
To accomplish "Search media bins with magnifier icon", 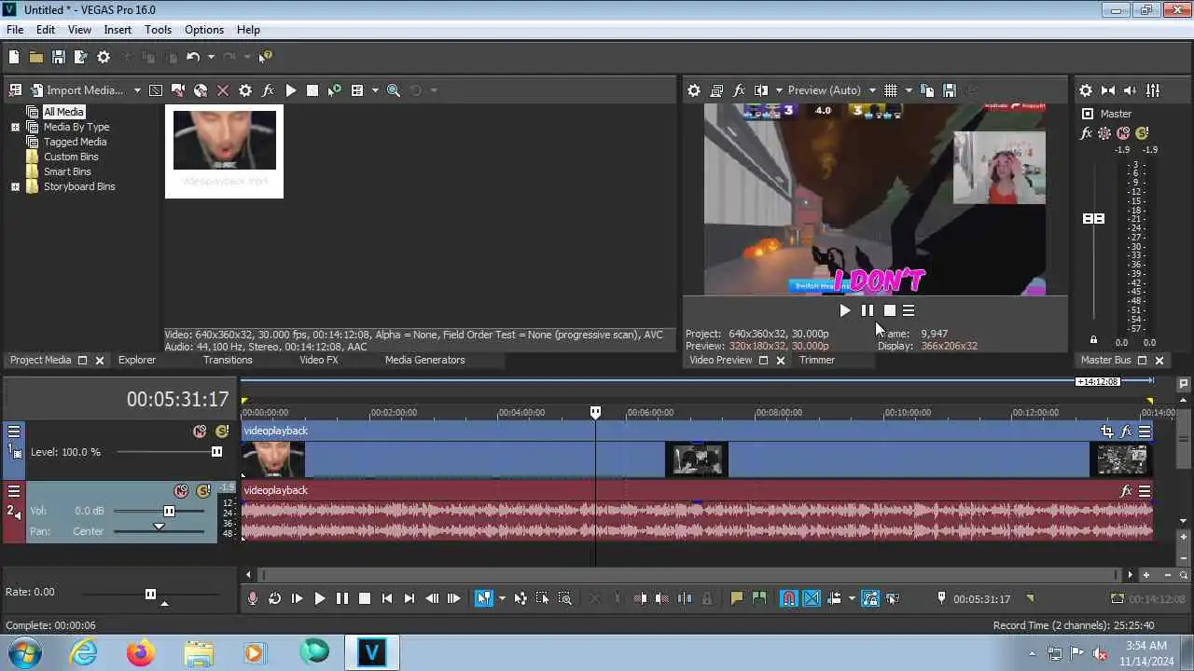I will point(394,90).
